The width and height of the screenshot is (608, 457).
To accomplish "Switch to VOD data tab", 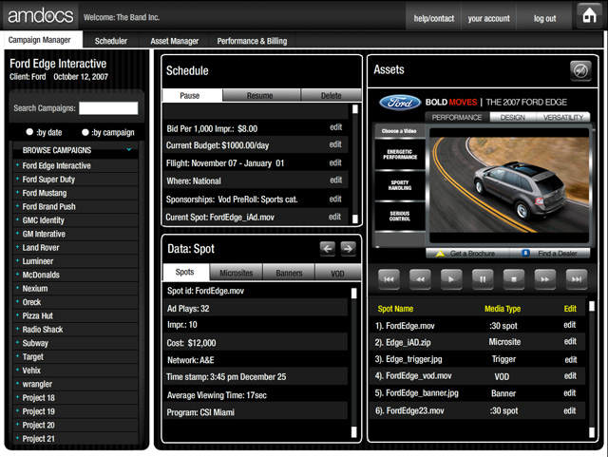I will pyautogui.click(x=338, y=273).
